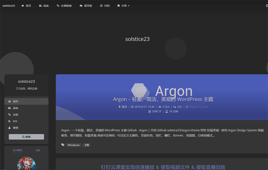This screenshot has height=170, width=268.
Task: Click the sidebar 搜索 button
Action: 26,137
